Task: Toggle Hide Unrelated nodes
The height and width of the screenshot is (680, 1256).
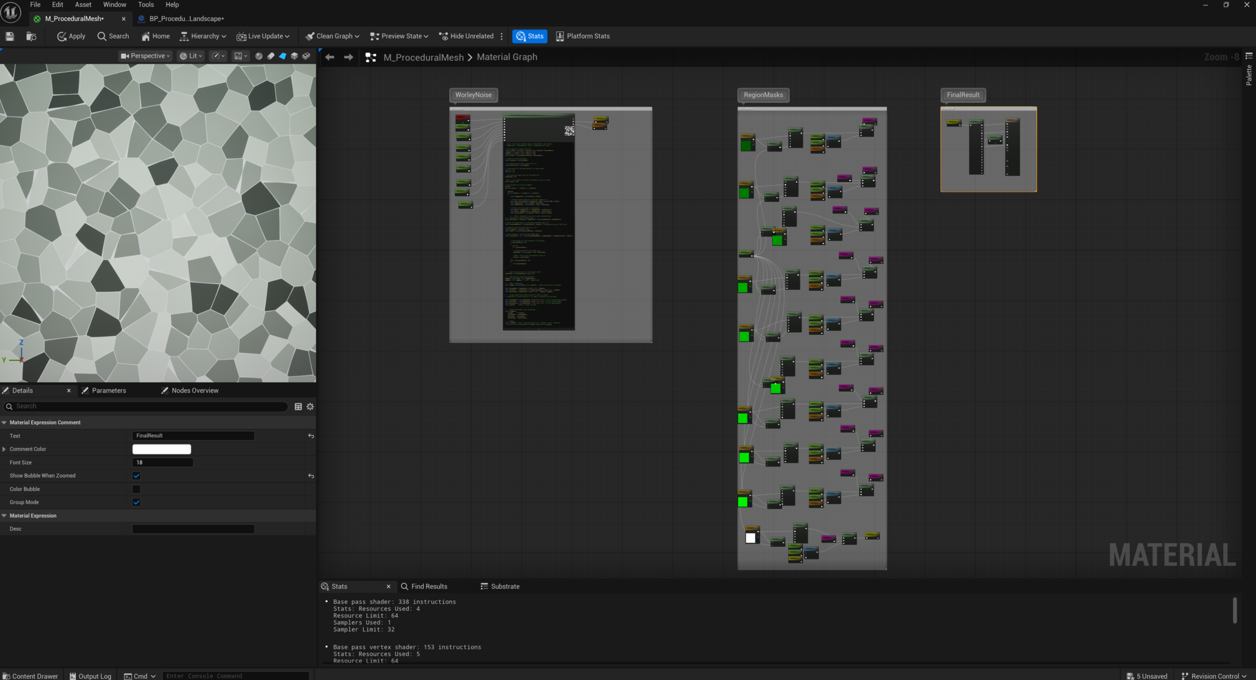Action: point(466,36)
